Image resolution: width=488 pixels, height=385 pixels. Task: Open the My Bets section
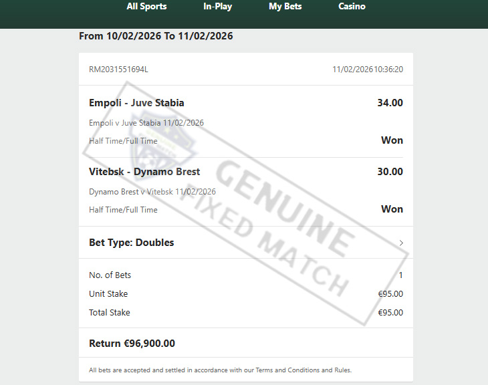click(x=285, y=7)
